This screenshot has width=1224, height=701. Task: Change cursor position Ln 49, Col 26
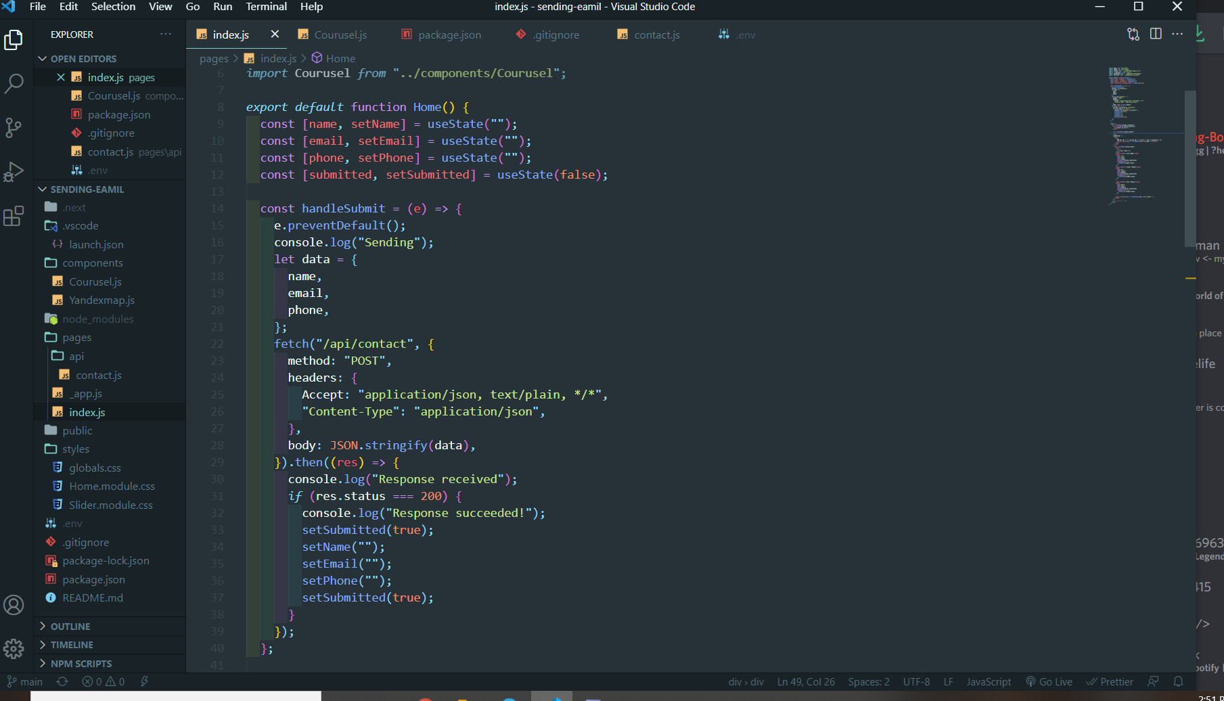pyautogui.click(x=806, y=681)
